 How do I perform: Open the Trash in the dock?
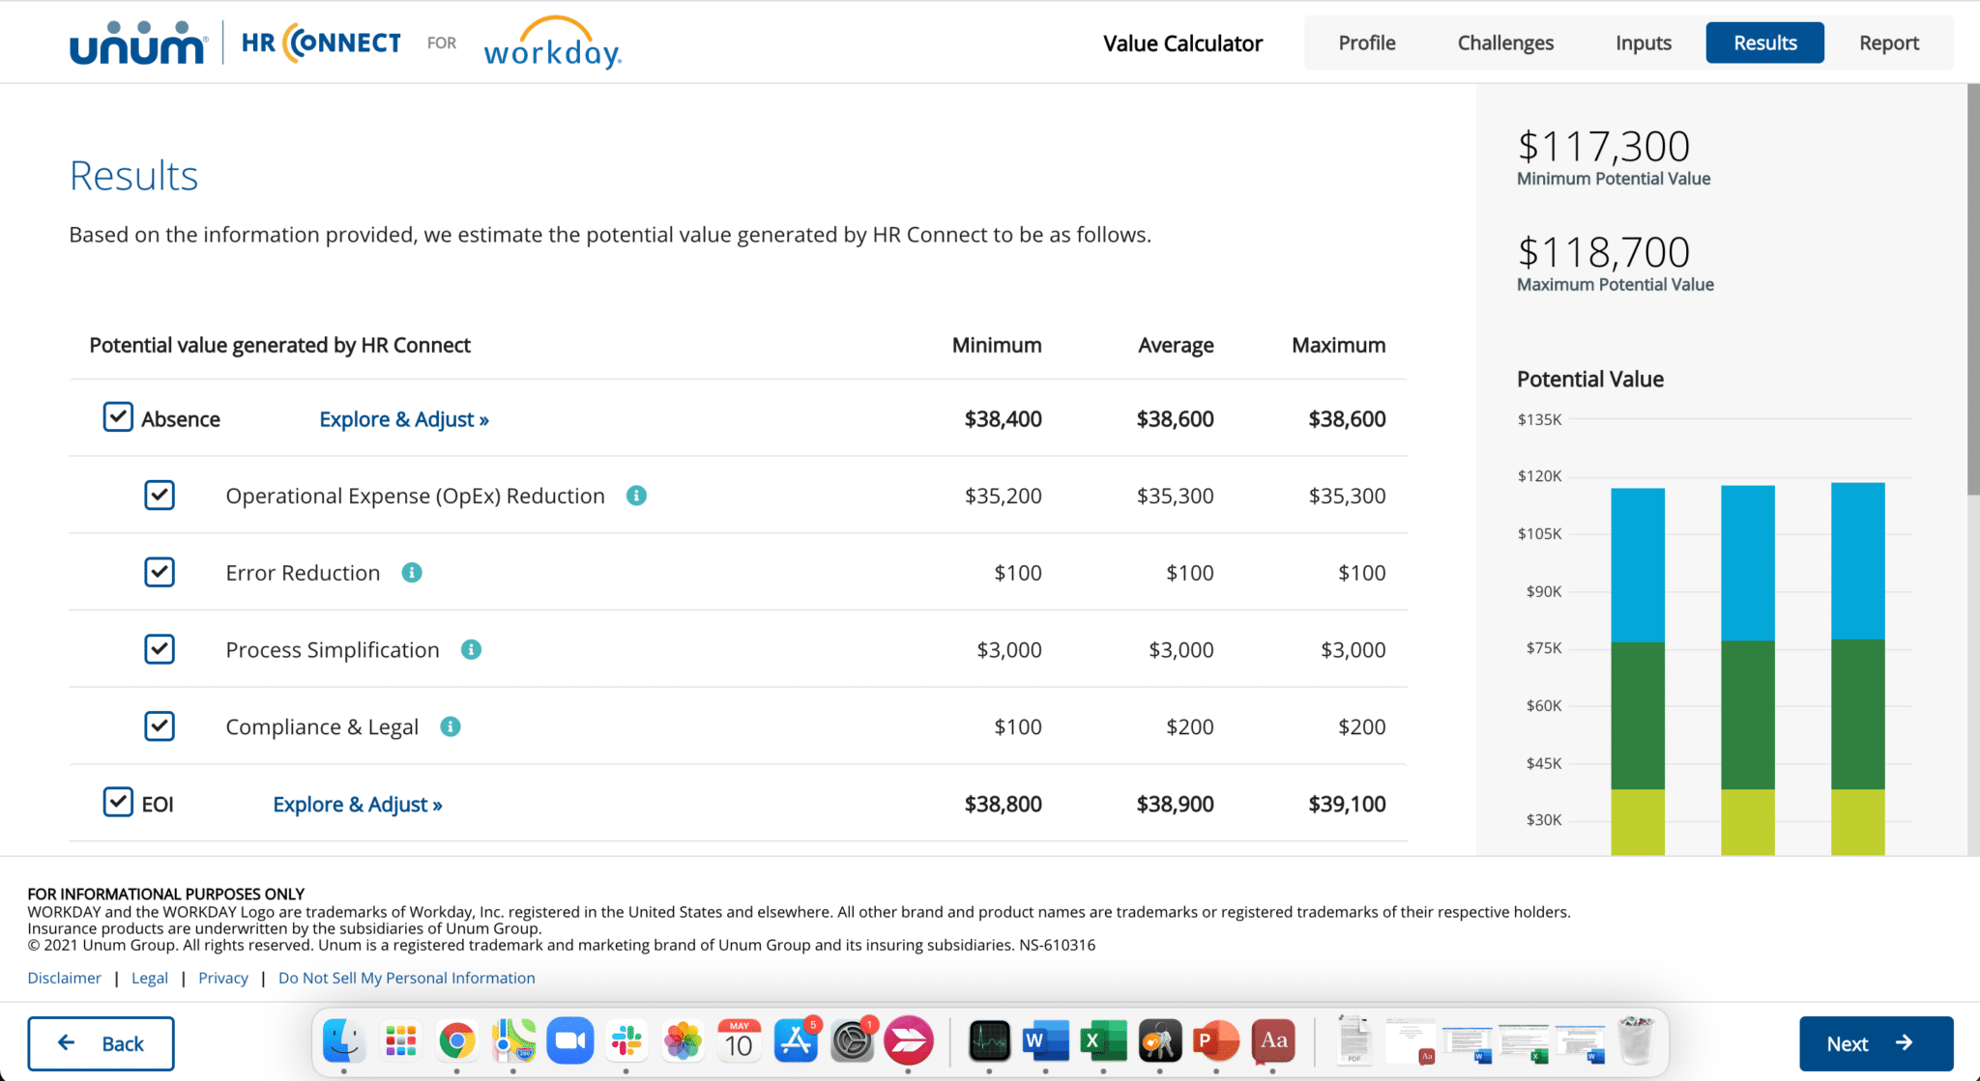coord(1636,1040)
